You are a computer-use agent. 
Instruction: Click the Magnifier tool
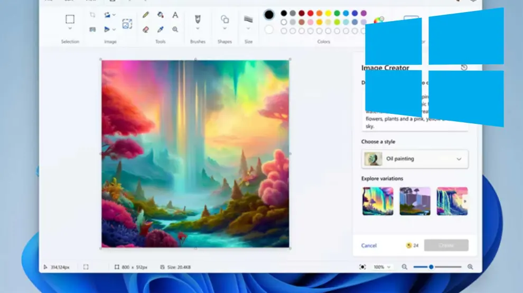point(175,30)
